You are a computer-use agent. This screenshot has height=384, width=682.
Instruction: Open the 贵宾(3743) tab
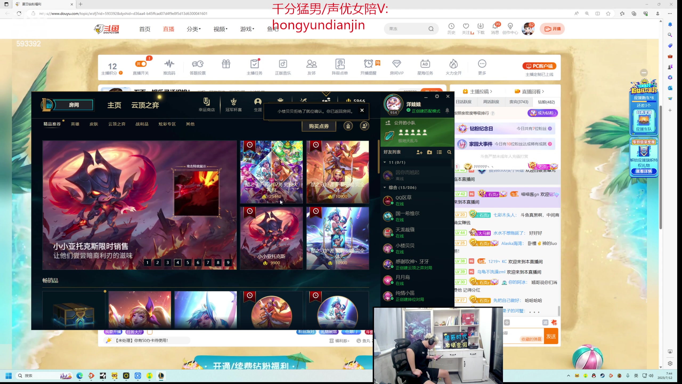click(x=519, y=102)
